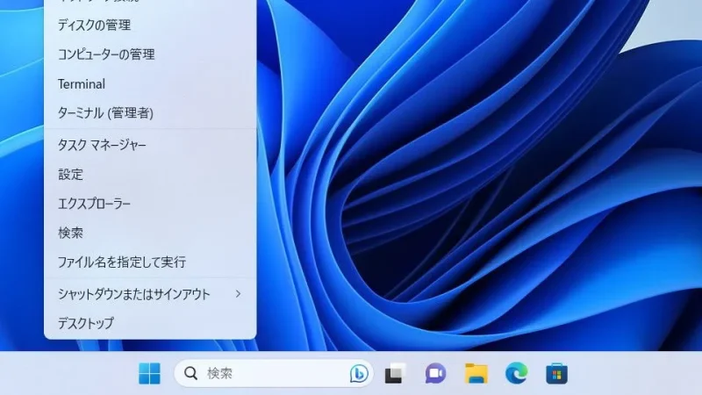The height and width of the screenshot is (395, 702).
Task: Select コンピューターの管理 menu entry
Action: pos(150,54)
